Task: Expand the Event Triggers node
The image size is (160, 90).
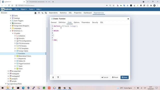Action: [x=10, y=21]
